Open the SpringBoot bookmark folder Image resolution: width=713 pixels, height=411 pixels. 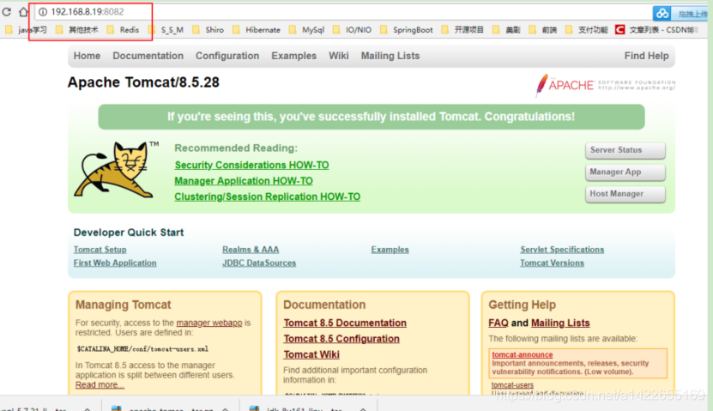pyautogui.click(x=406, y=30)
